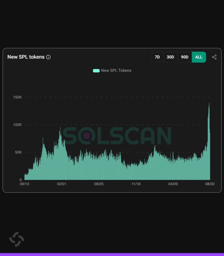
Task: Click the 04/09 x-axis date label
Action: tap(173, 184)
